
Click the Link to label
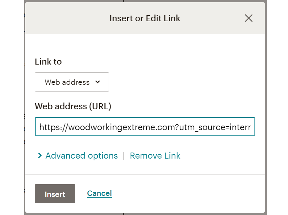point(48,62)
